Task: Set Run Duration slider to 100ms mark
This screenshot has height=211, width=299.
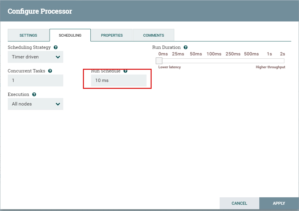Action: coord(214,61)
